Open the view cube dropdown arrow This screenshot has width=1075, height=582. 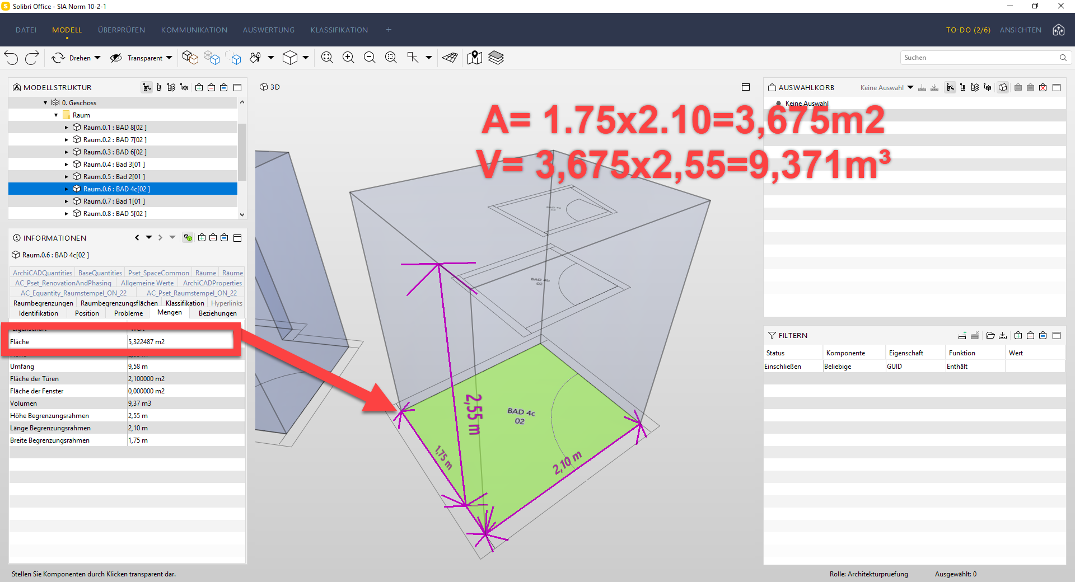(x=306, y=58)
